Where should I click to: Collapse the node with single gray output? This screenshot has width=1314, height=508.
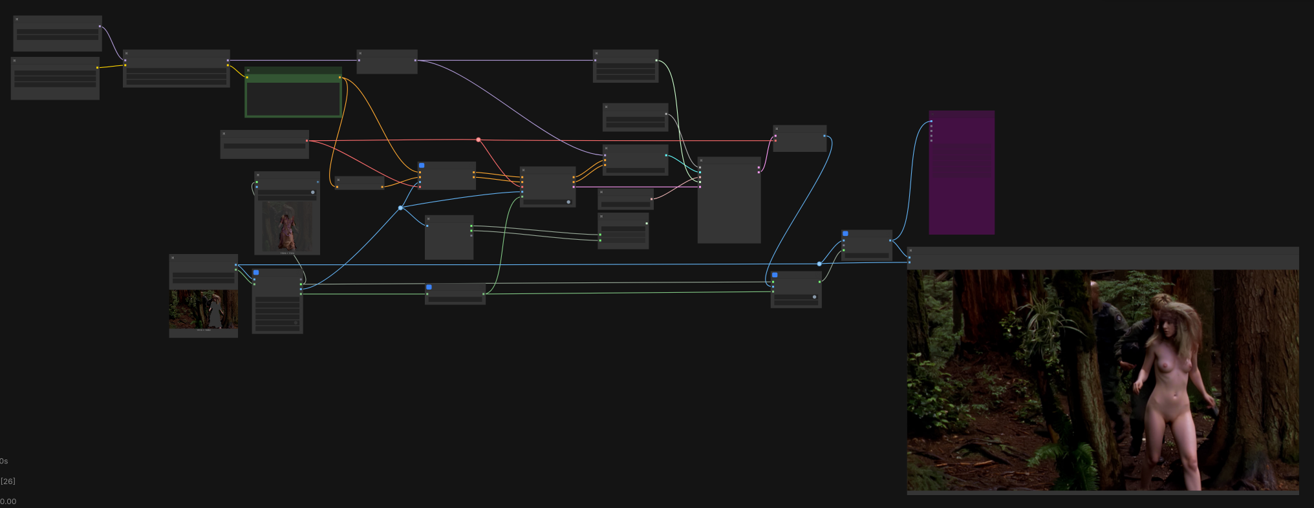tap(606, 107)
